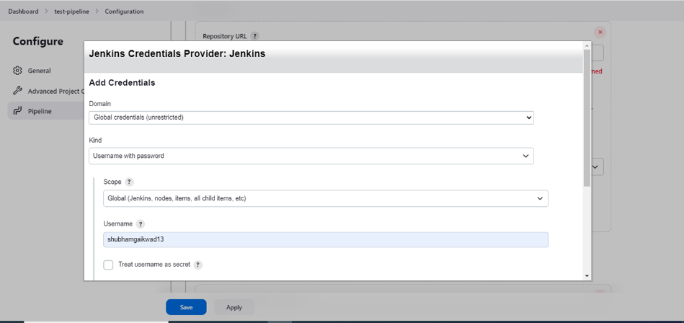Click the Repository URL label
The width and height of the screenshot is (684, 323).
[x=224, y=36]
